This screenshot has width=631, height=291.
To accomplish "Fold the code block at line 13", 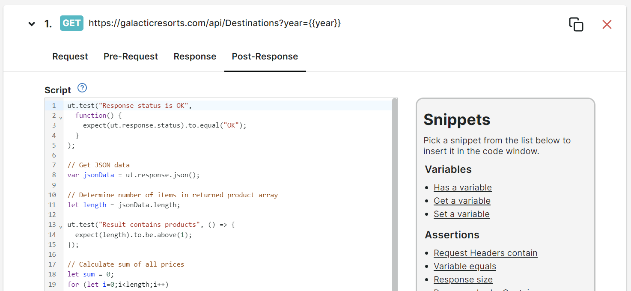I will (x=60, y=226).
